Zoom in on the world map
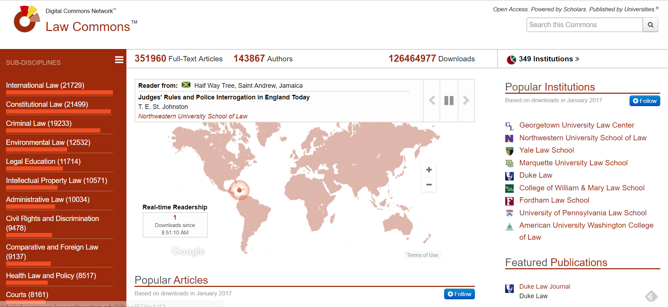This screenshot has width=668, height=307. [x=429, y=170]
